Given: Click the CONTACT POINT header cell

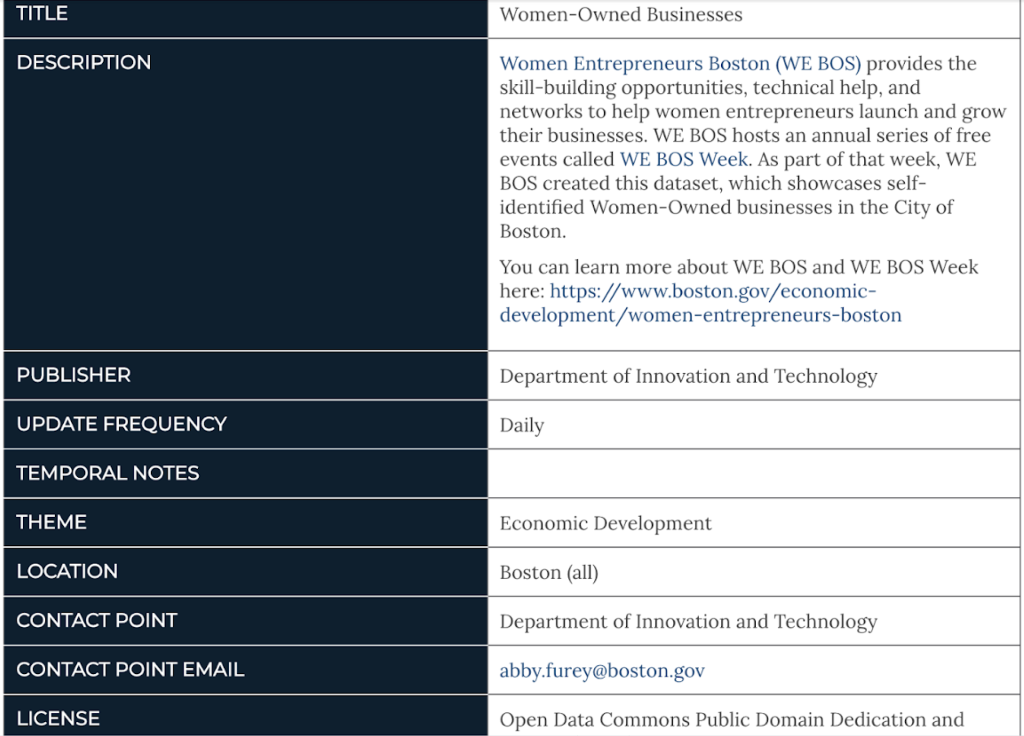Looking at the screenshot, I should pyautogui.click(x=97, y=620).
